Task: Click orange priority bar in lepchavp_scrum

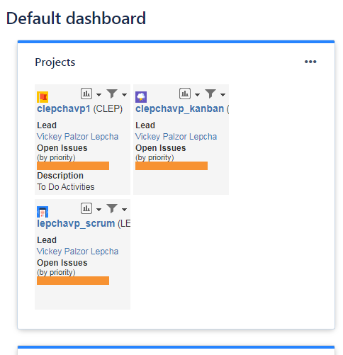Action: pyautogui.click(x=73, y=281)
